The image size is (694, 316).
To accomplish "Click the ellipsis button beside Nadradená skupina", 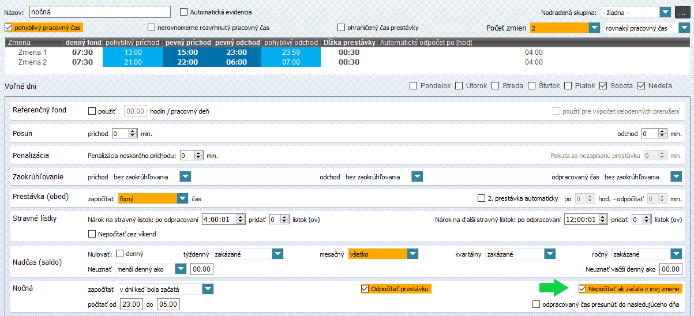I will click(682, 12).
